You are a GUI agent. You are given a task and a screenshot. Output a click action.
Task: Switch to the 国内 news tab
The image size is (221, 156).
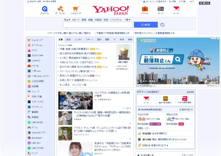click(x=99, y=40)
